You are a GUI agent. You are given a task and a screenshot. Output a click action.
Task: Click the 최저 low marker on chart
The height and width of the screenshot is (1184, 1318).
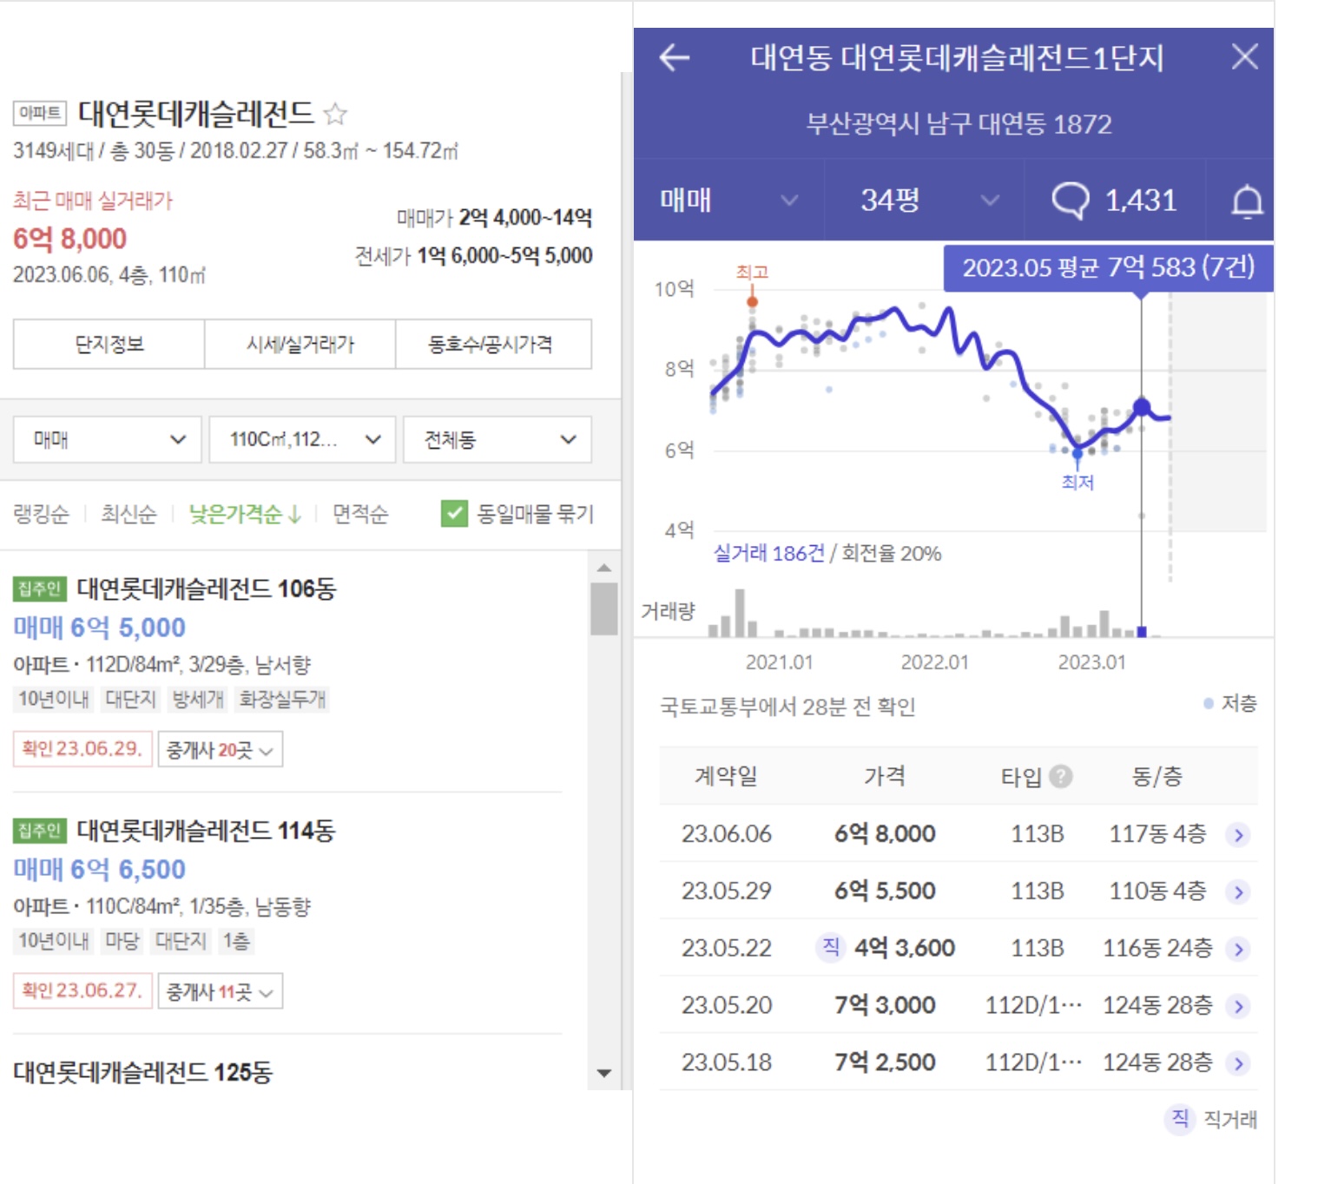[1077, 454]
